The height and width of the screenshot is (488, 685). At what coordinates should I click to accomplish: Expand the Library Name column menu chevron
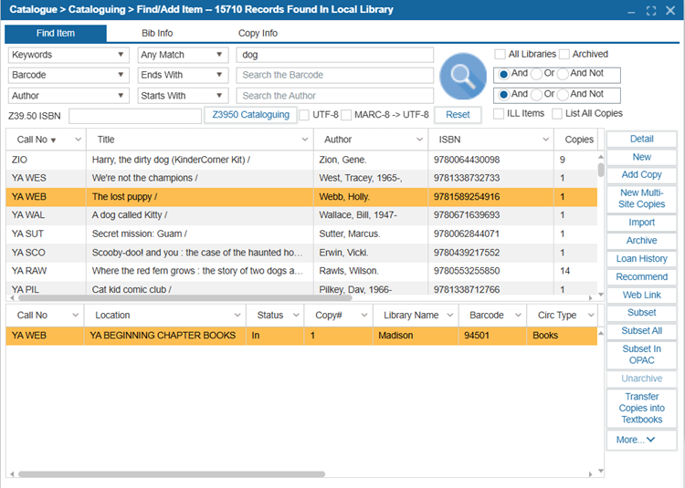[x=450, y=316]
